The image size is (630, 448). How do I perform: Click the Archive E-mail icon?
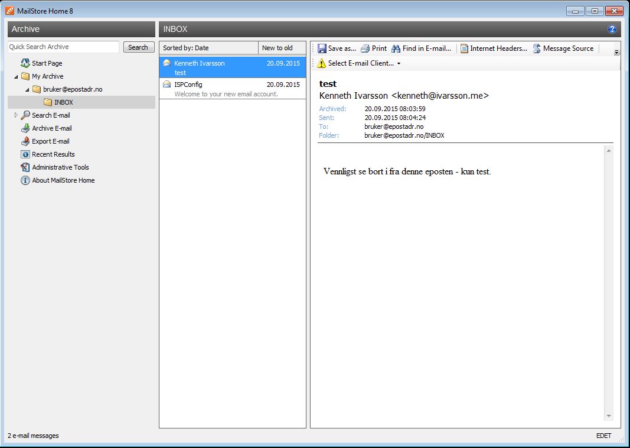pyautogui.click(x=25, y=128)
